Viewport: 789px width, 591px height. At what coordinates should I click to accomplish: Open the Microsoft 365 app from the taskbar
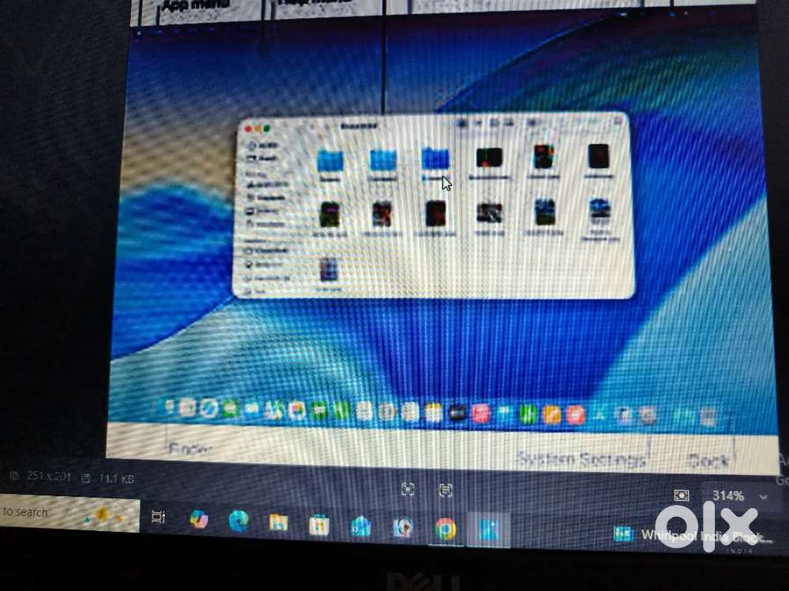[x=196, y=521]
